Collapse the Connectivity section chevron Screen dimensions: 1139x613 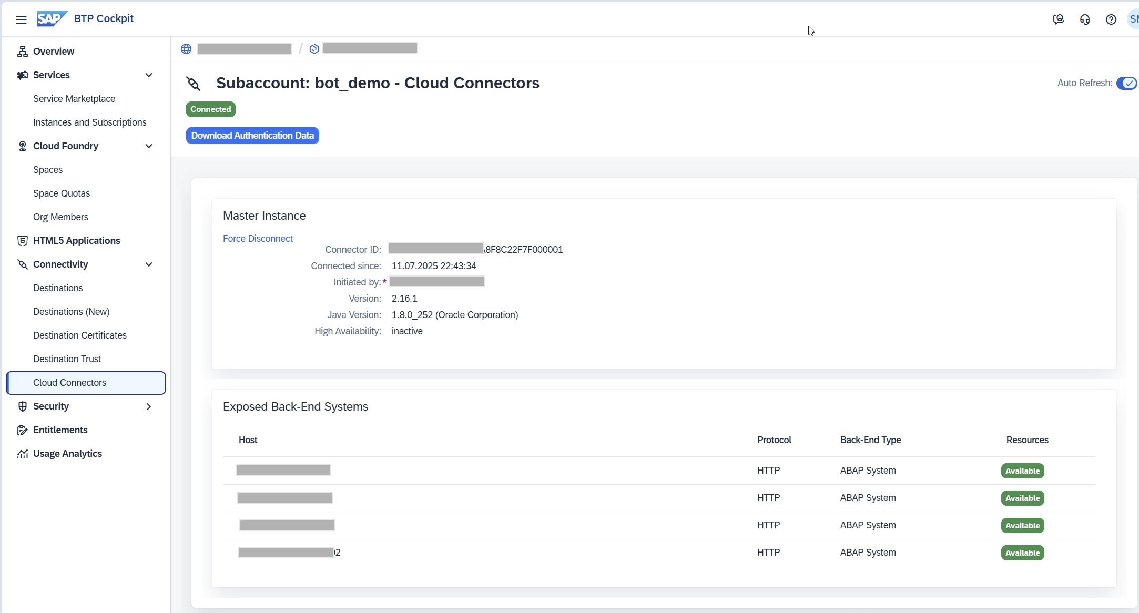point(149,264)
